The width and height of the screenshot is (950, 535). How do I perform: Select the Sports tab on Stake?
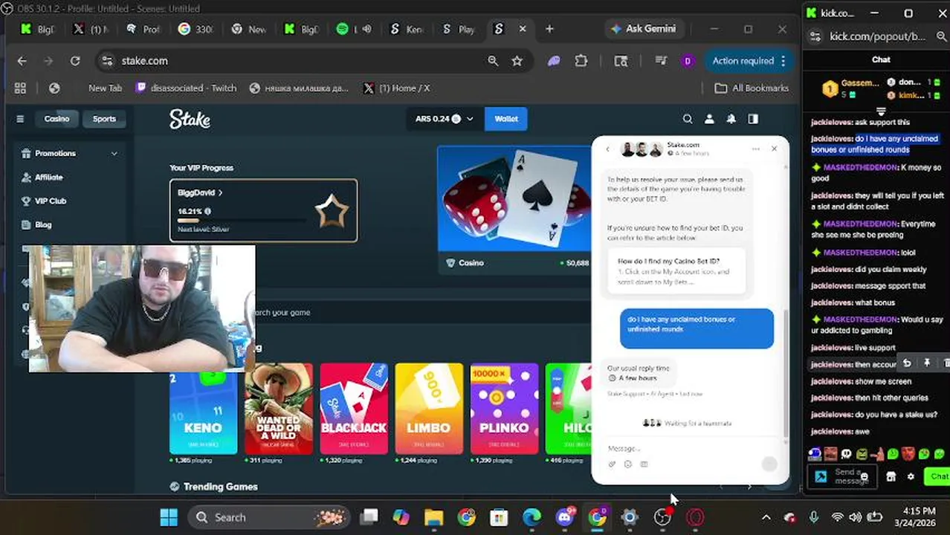104,119
